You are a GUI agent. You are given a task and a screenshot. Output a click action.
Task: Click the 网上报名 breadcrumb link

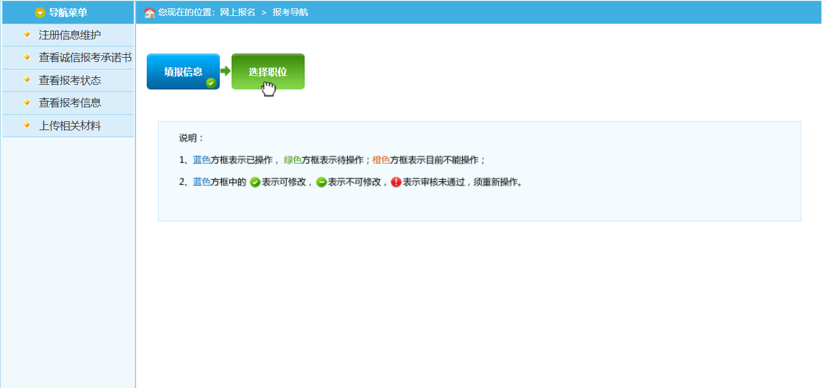pos(237,12)
